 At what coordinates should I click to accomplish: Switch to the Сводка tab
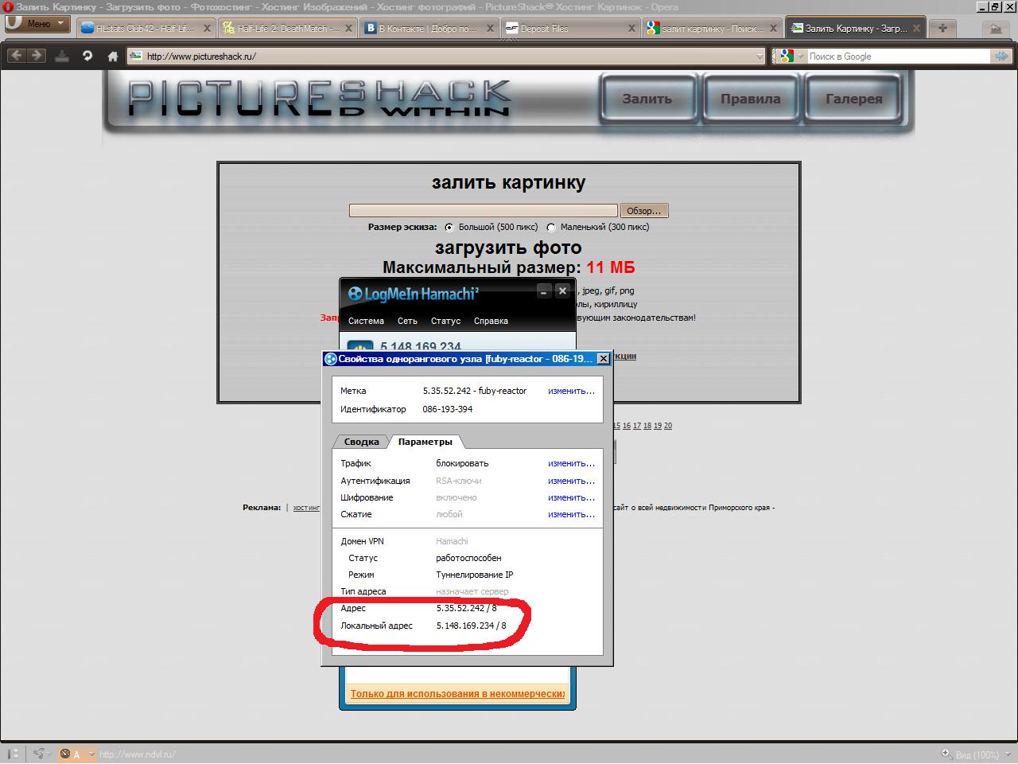361,442
